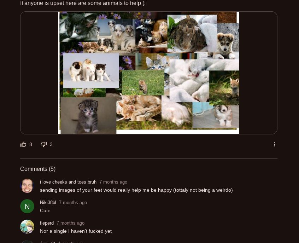
Task: Open fleperd's profile via username
Action: click(47, 223)
